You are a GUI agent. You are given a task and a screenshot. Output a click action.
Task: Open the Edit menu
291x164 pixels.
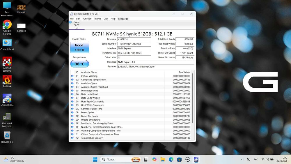78,19
